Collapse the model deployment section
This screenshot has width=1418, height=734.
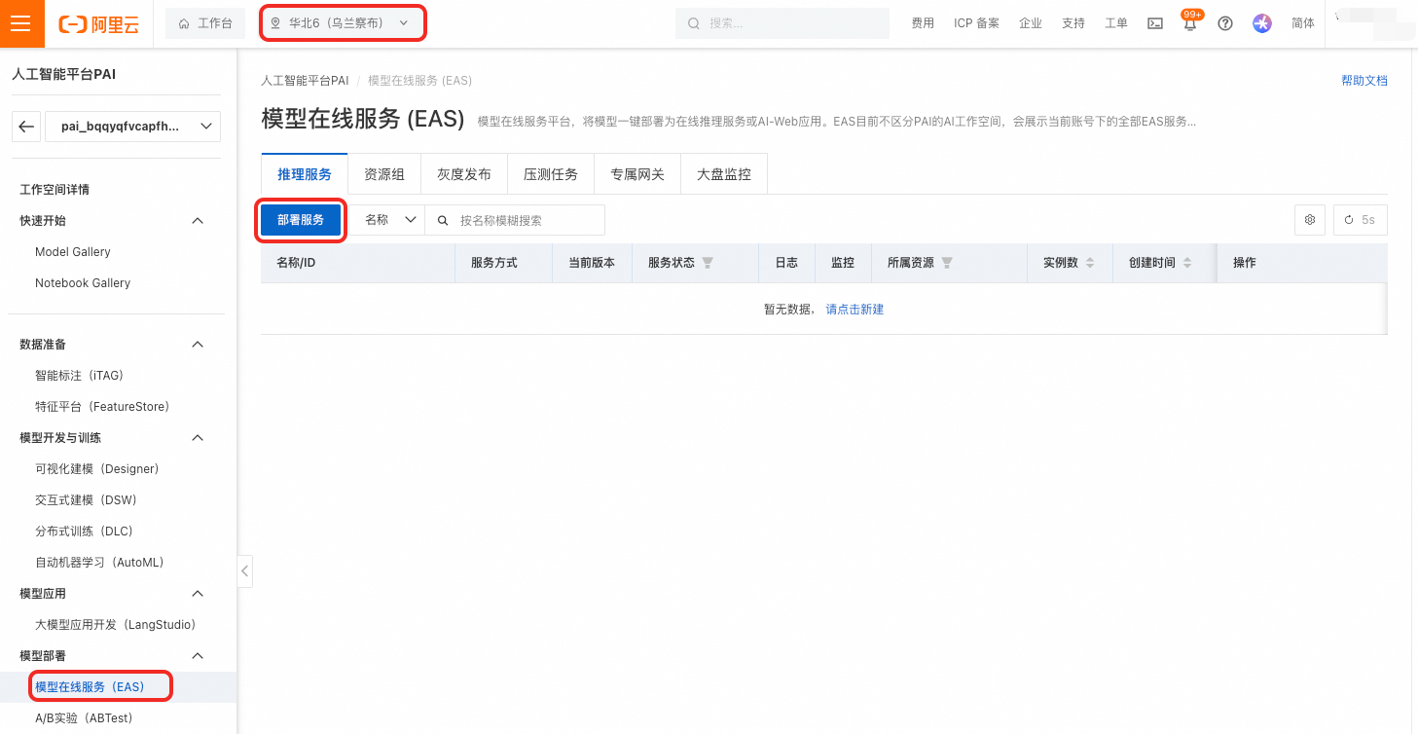198,656
